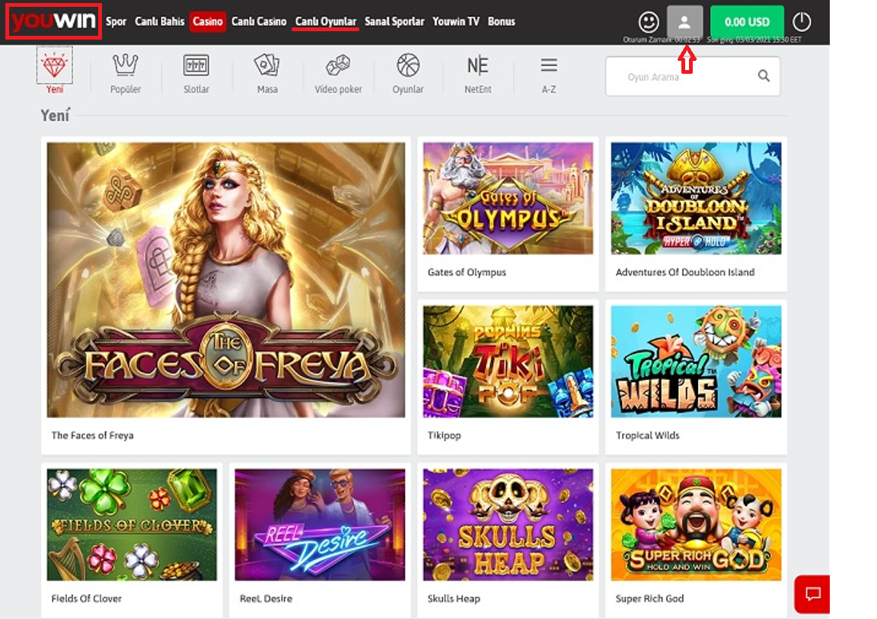Click the "Gates of Olympus" title text

pos(467,273)
